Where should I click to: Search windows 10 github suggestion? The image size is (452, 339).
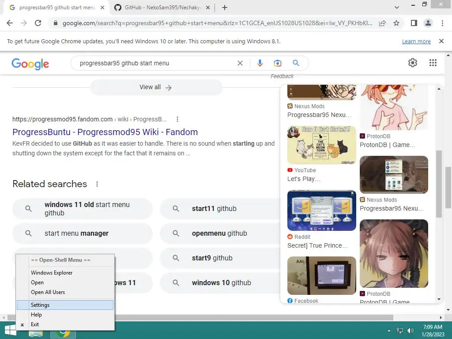[220, 283]
